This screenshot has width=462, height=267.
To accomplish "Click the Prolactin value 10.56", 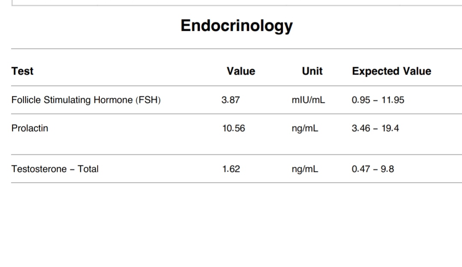I will 234,128.
